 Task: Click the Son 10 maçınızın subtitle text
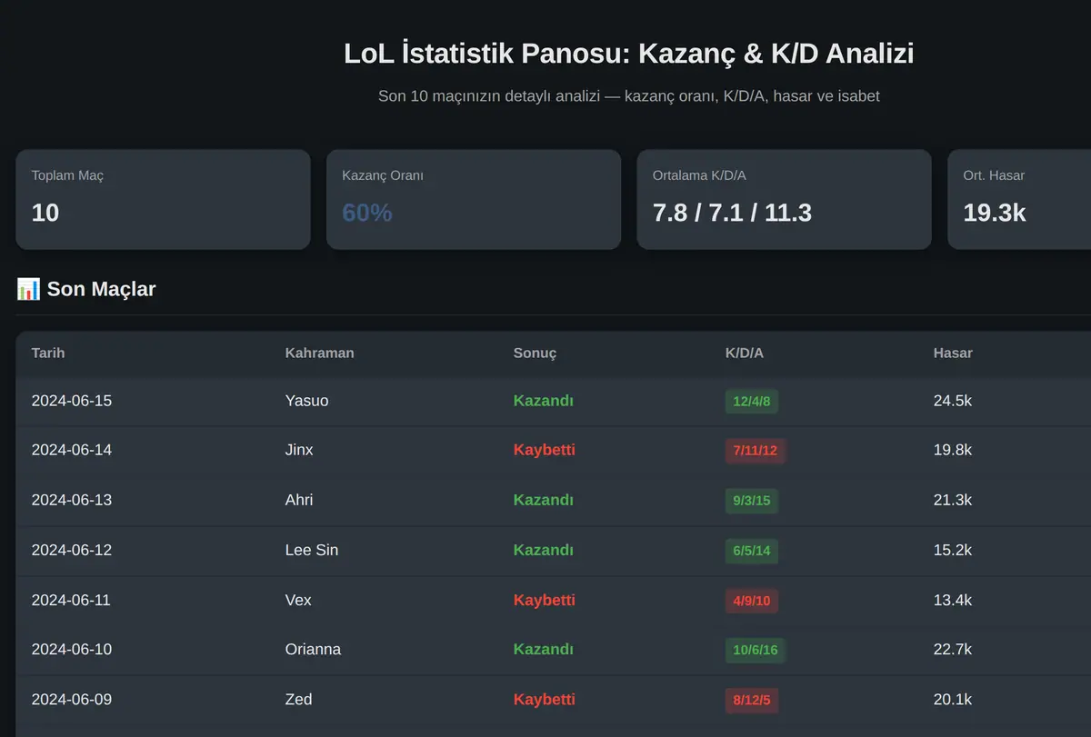point(629,95)
